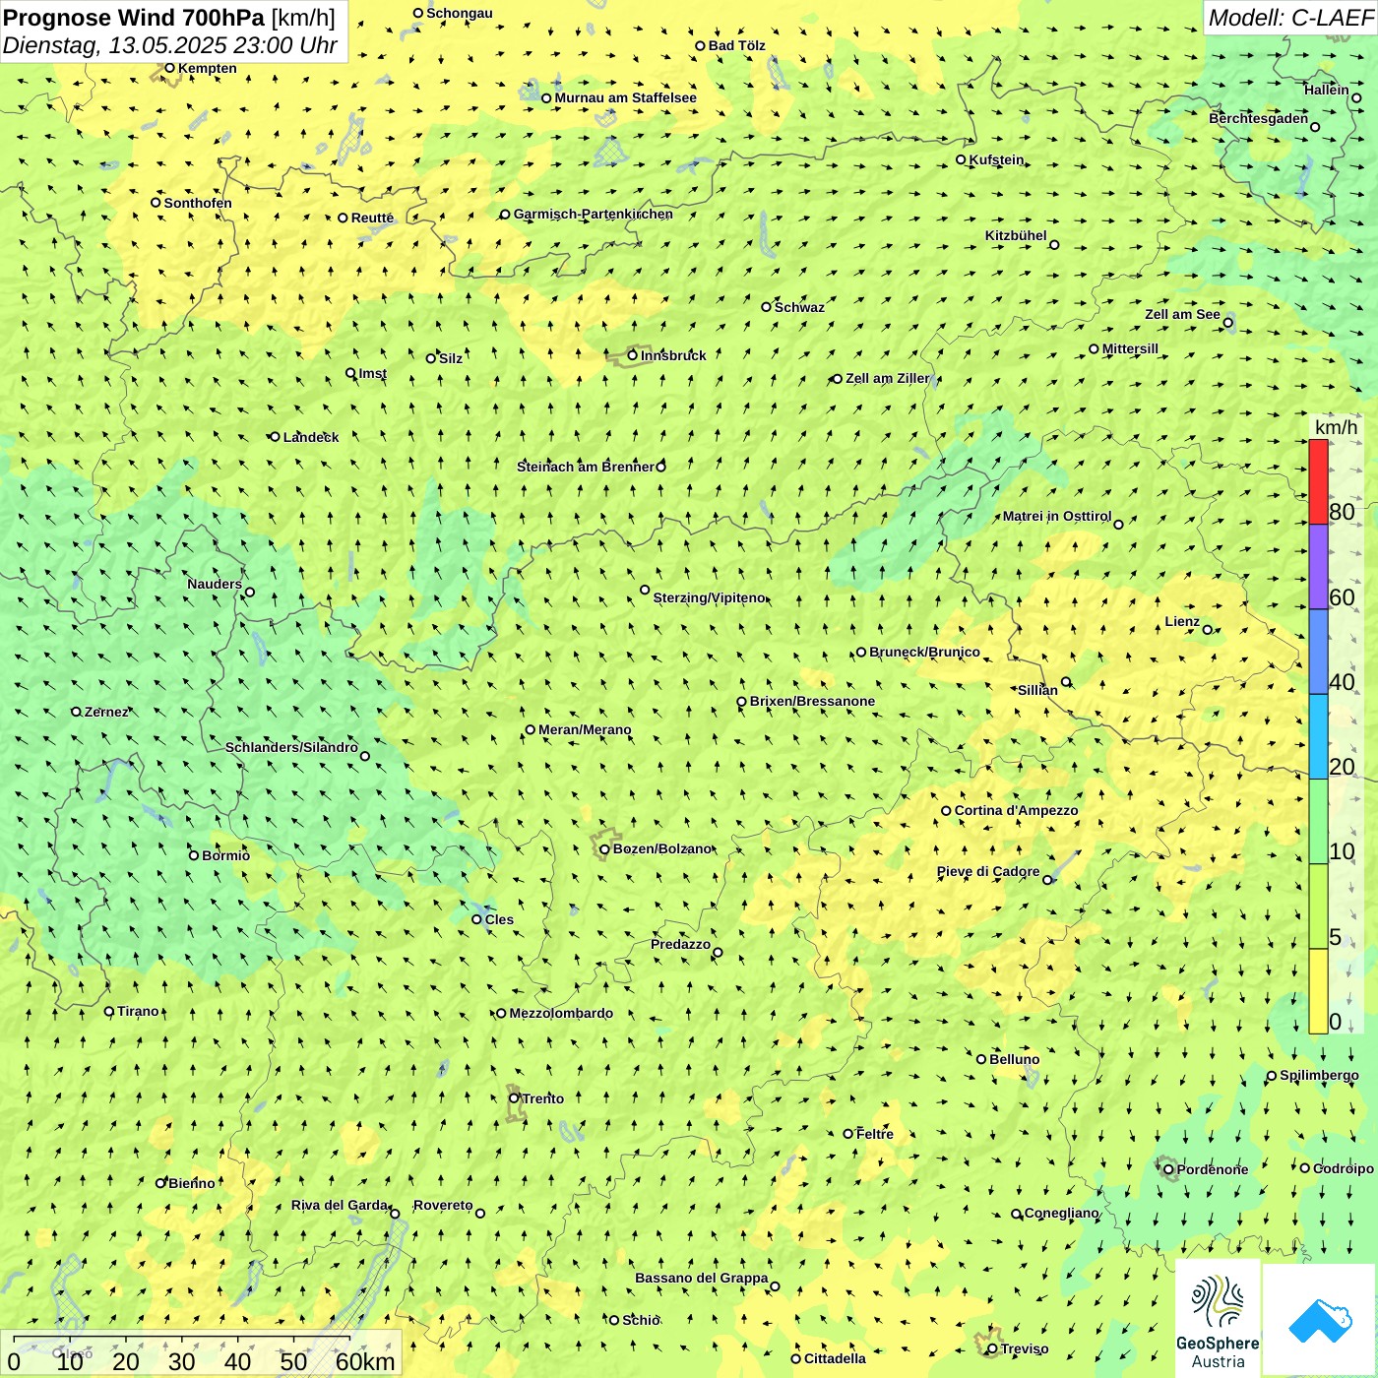This screenshot has width=1378, height=1378.
Task: Click the Garmisch-Partenkirchen label
Action: click(594, 214)
